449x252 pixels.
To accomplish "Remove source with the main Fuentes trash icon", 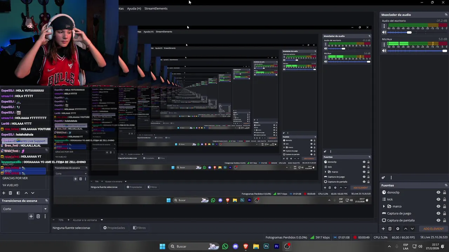I will click(390, 229).
